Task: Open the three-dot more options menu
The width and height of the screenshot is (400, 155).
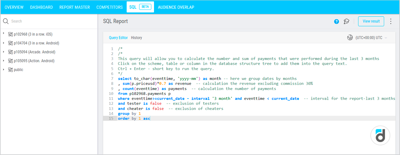Action: pos(391,21)
